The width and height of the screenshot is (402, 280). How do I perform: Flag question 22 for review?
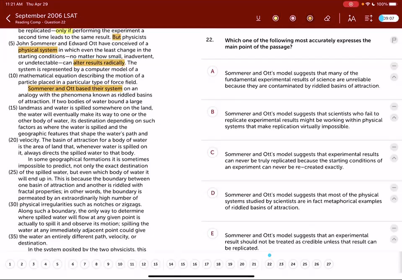(394, 40)
